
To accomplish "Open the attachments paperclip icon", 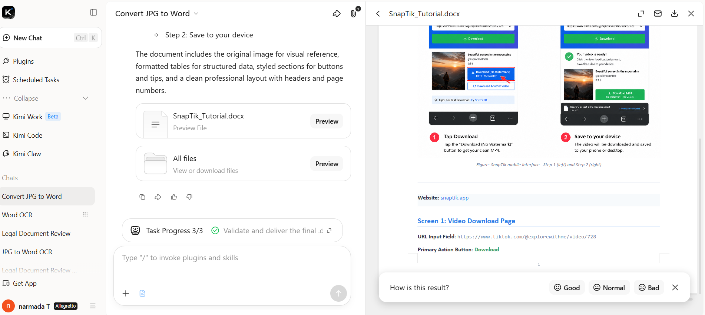I will tap(353, 14).
